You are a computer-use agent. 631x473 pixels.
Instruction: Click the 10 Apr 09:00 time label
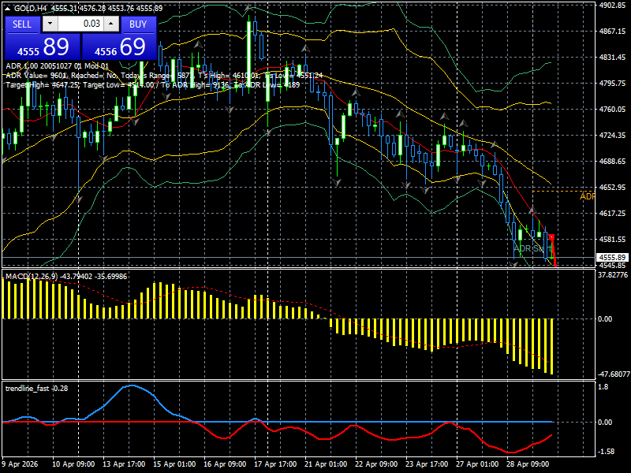[73, 464]
